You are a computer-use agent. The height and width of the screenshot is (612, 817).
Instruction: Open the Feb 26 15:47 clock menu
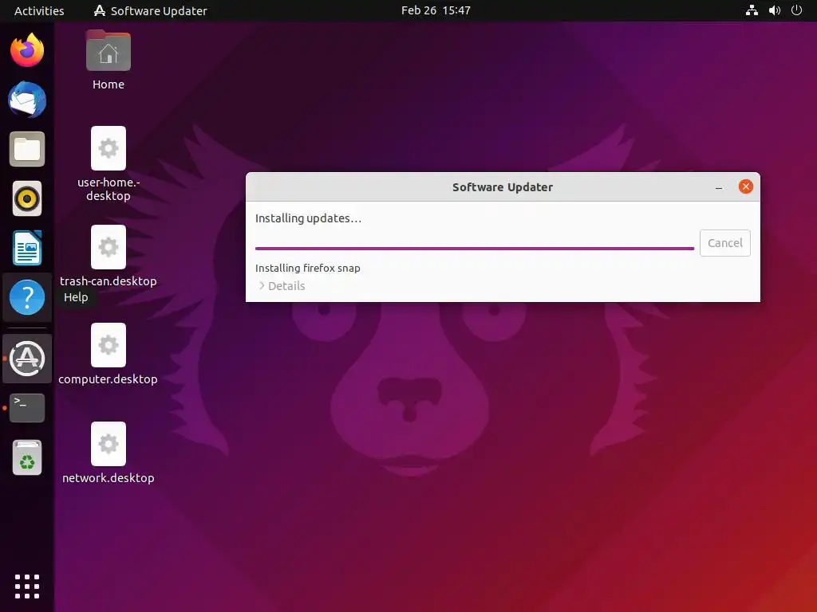pyautogui.click(x=436, y=10)
